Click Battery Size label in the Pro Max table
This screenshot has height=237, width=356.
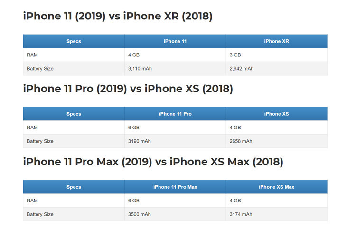point(40,214)
